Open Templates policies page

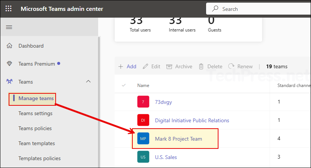click(39, 159)
